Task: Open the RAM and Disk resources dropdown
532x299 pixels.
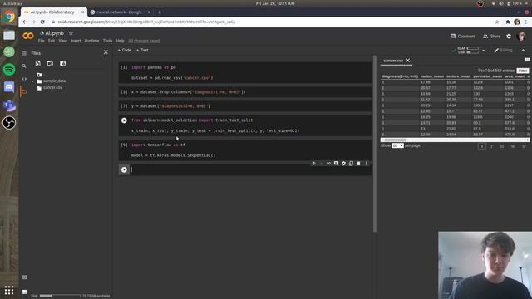Action: pyautogui.click(x=484, y=51)
